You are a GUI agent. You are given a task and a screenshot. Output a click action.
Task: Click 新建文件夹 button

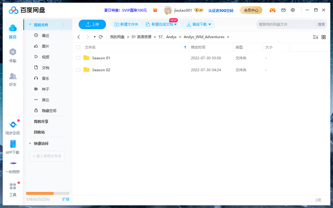pos(126,24)
